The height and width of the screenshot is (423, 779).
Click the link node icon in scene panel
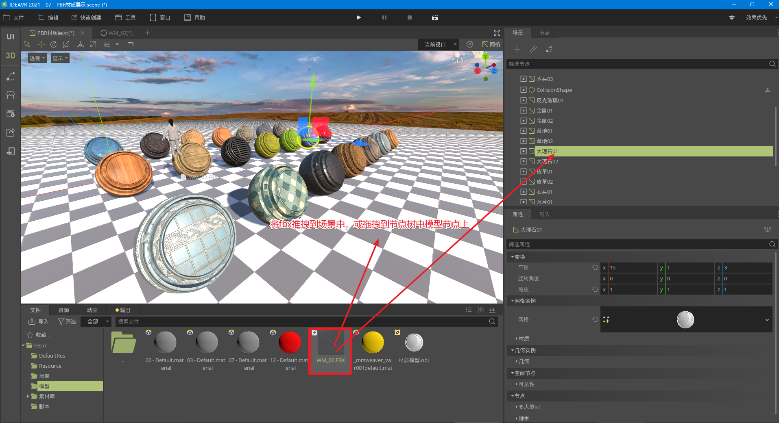pos(533,49)
